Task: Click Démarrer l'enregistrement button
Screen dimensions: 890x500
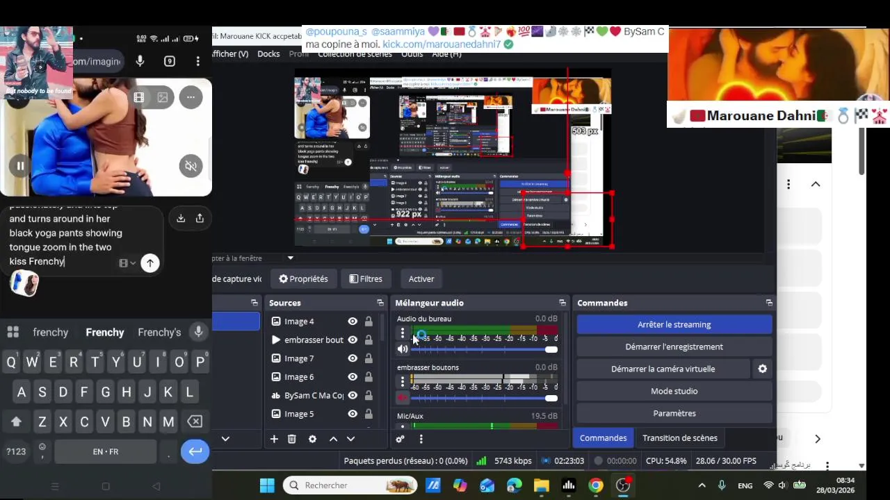Action: [x=674, y=347]
